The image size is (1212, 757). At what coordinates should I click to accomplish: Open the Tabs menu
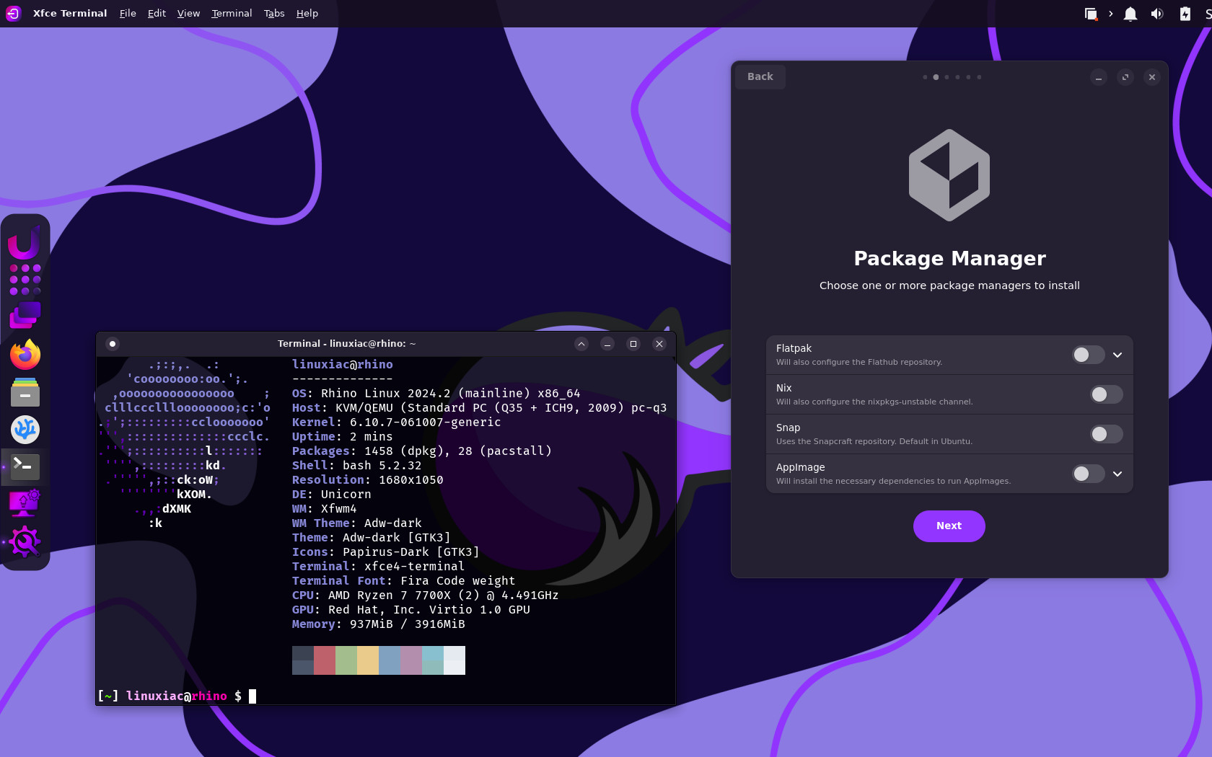click(274, 14)
